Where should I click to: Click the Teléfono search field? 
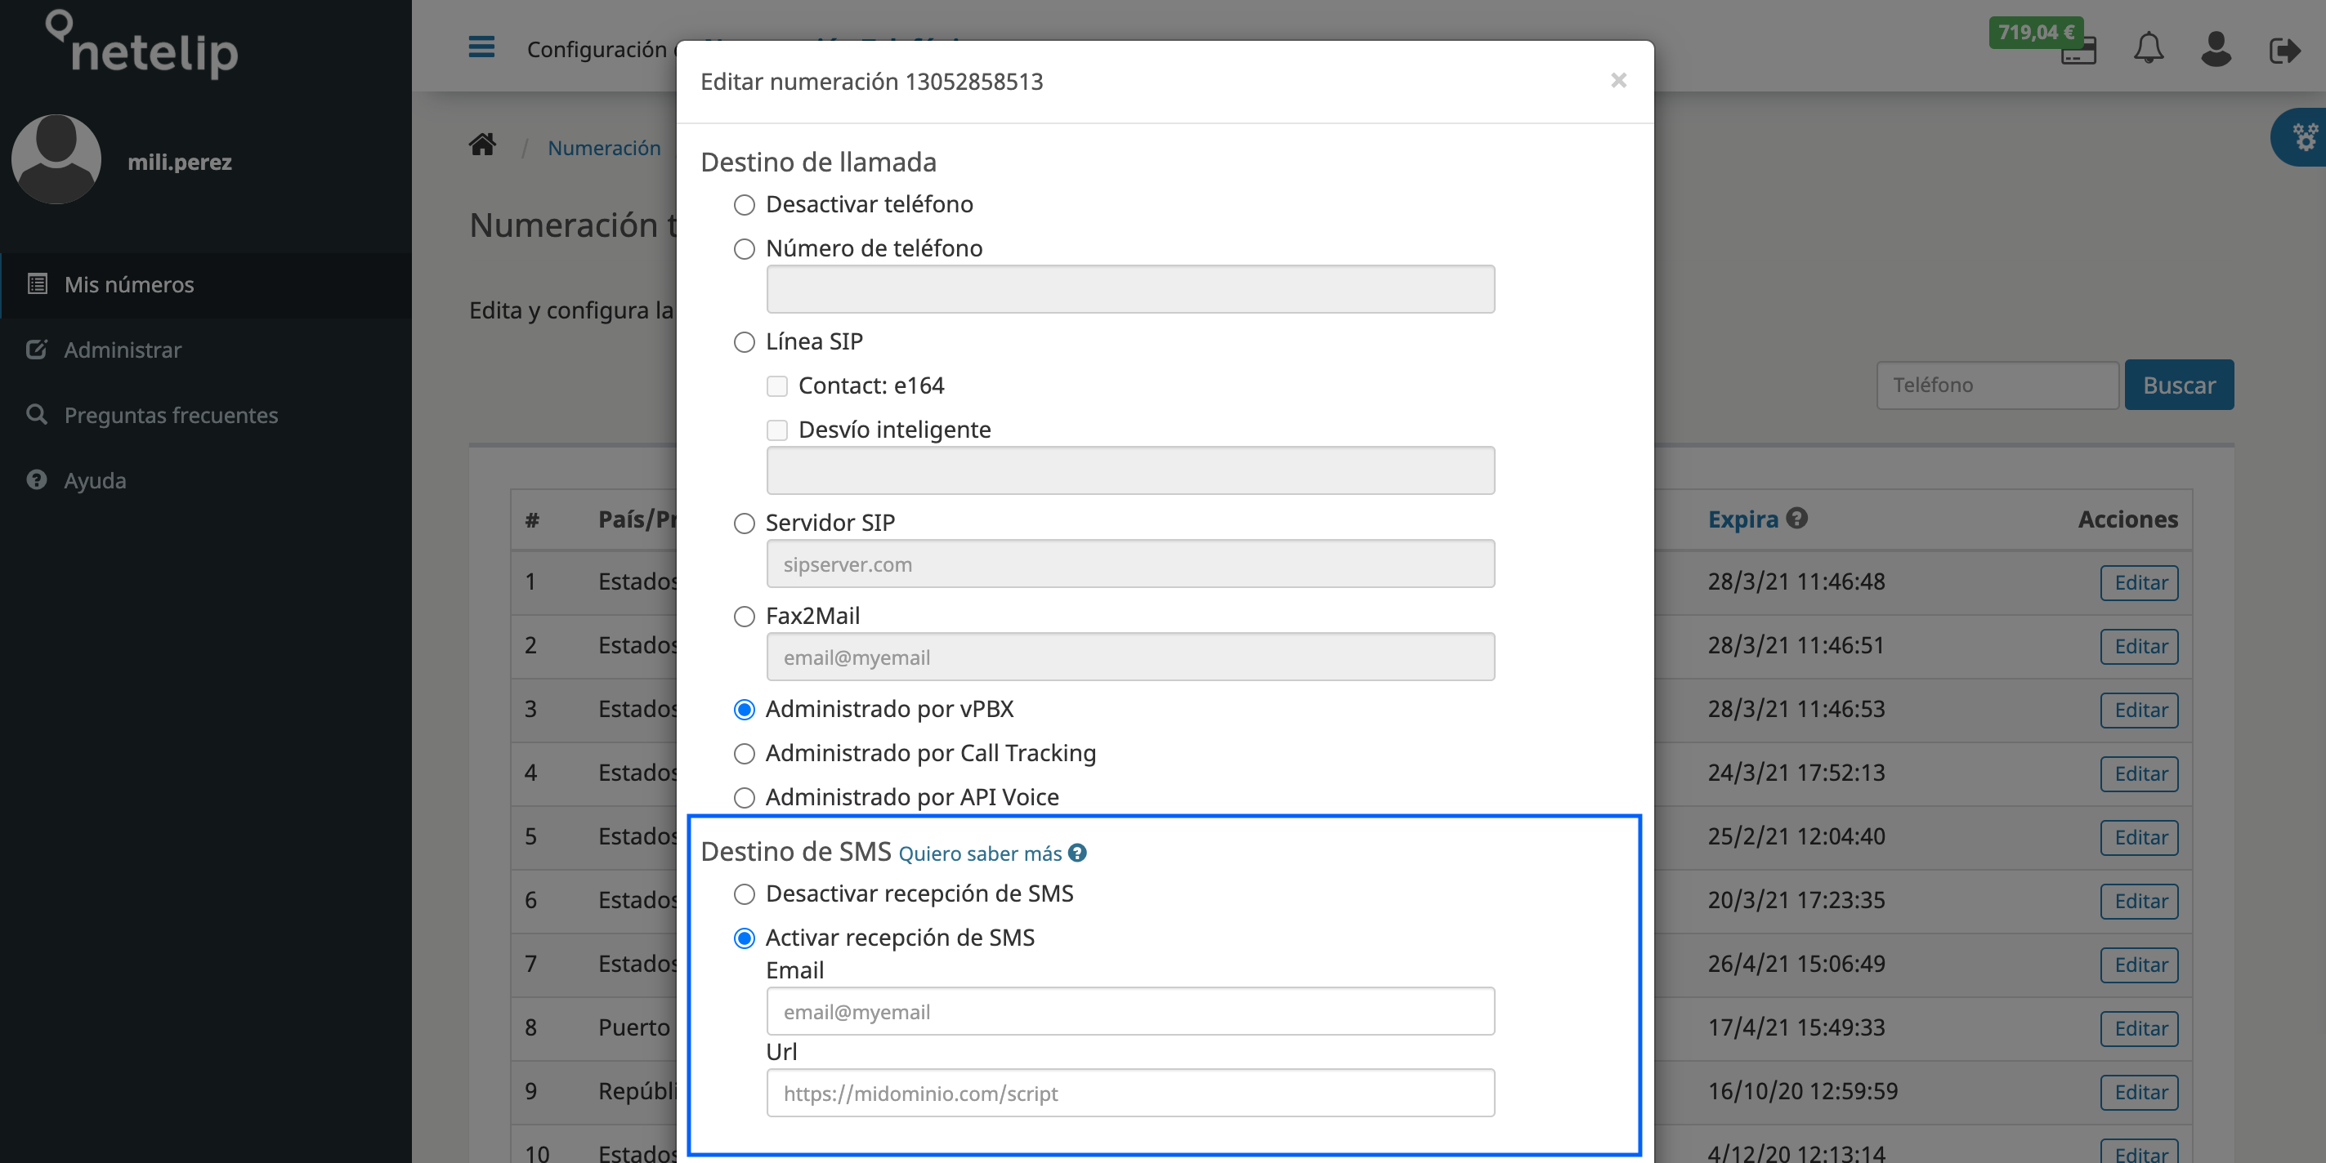[x=1997, y=385]
